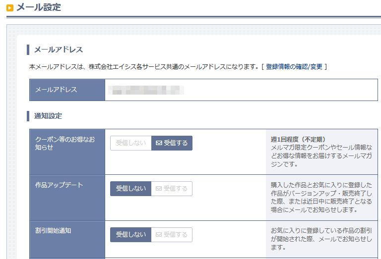Click the 通知設定 section heading
Screen dimensions: 381x259
(48, 116)
